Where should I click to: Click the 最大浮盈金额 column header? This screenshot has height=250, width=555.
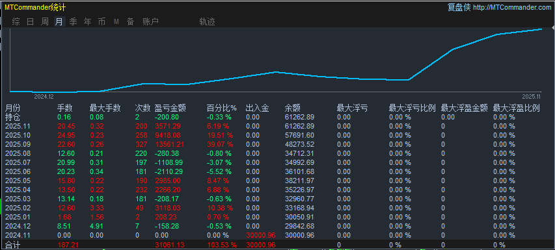(x=465, y=108)
